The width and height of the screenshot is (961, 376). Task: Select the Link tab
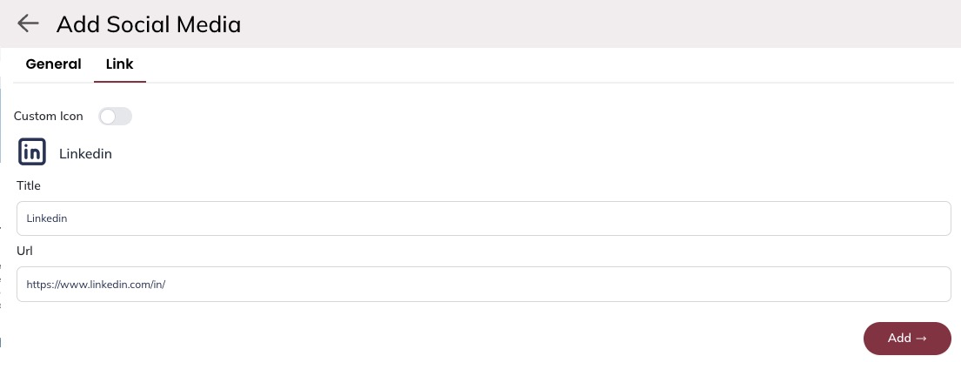pyautogui.click(x=119, y=64)
